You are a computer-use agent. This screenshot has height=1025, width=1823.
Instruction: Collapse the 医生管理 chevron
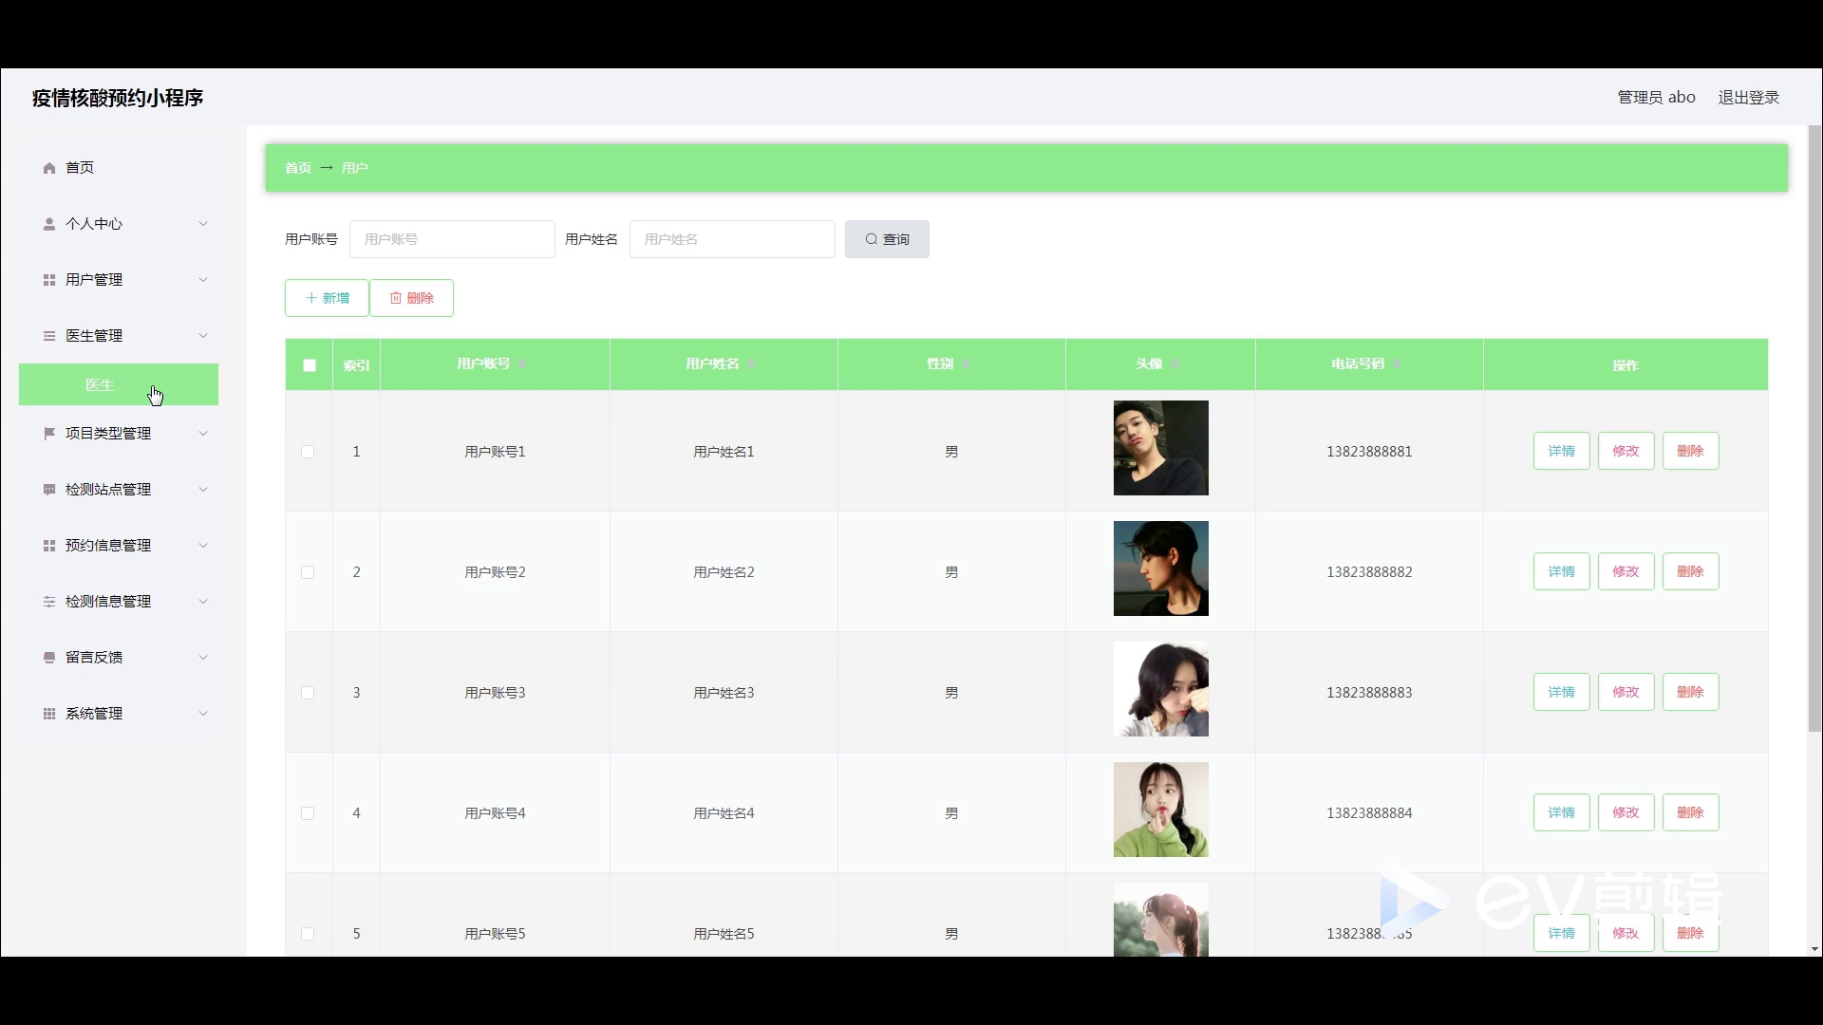(x=203, y=336)
